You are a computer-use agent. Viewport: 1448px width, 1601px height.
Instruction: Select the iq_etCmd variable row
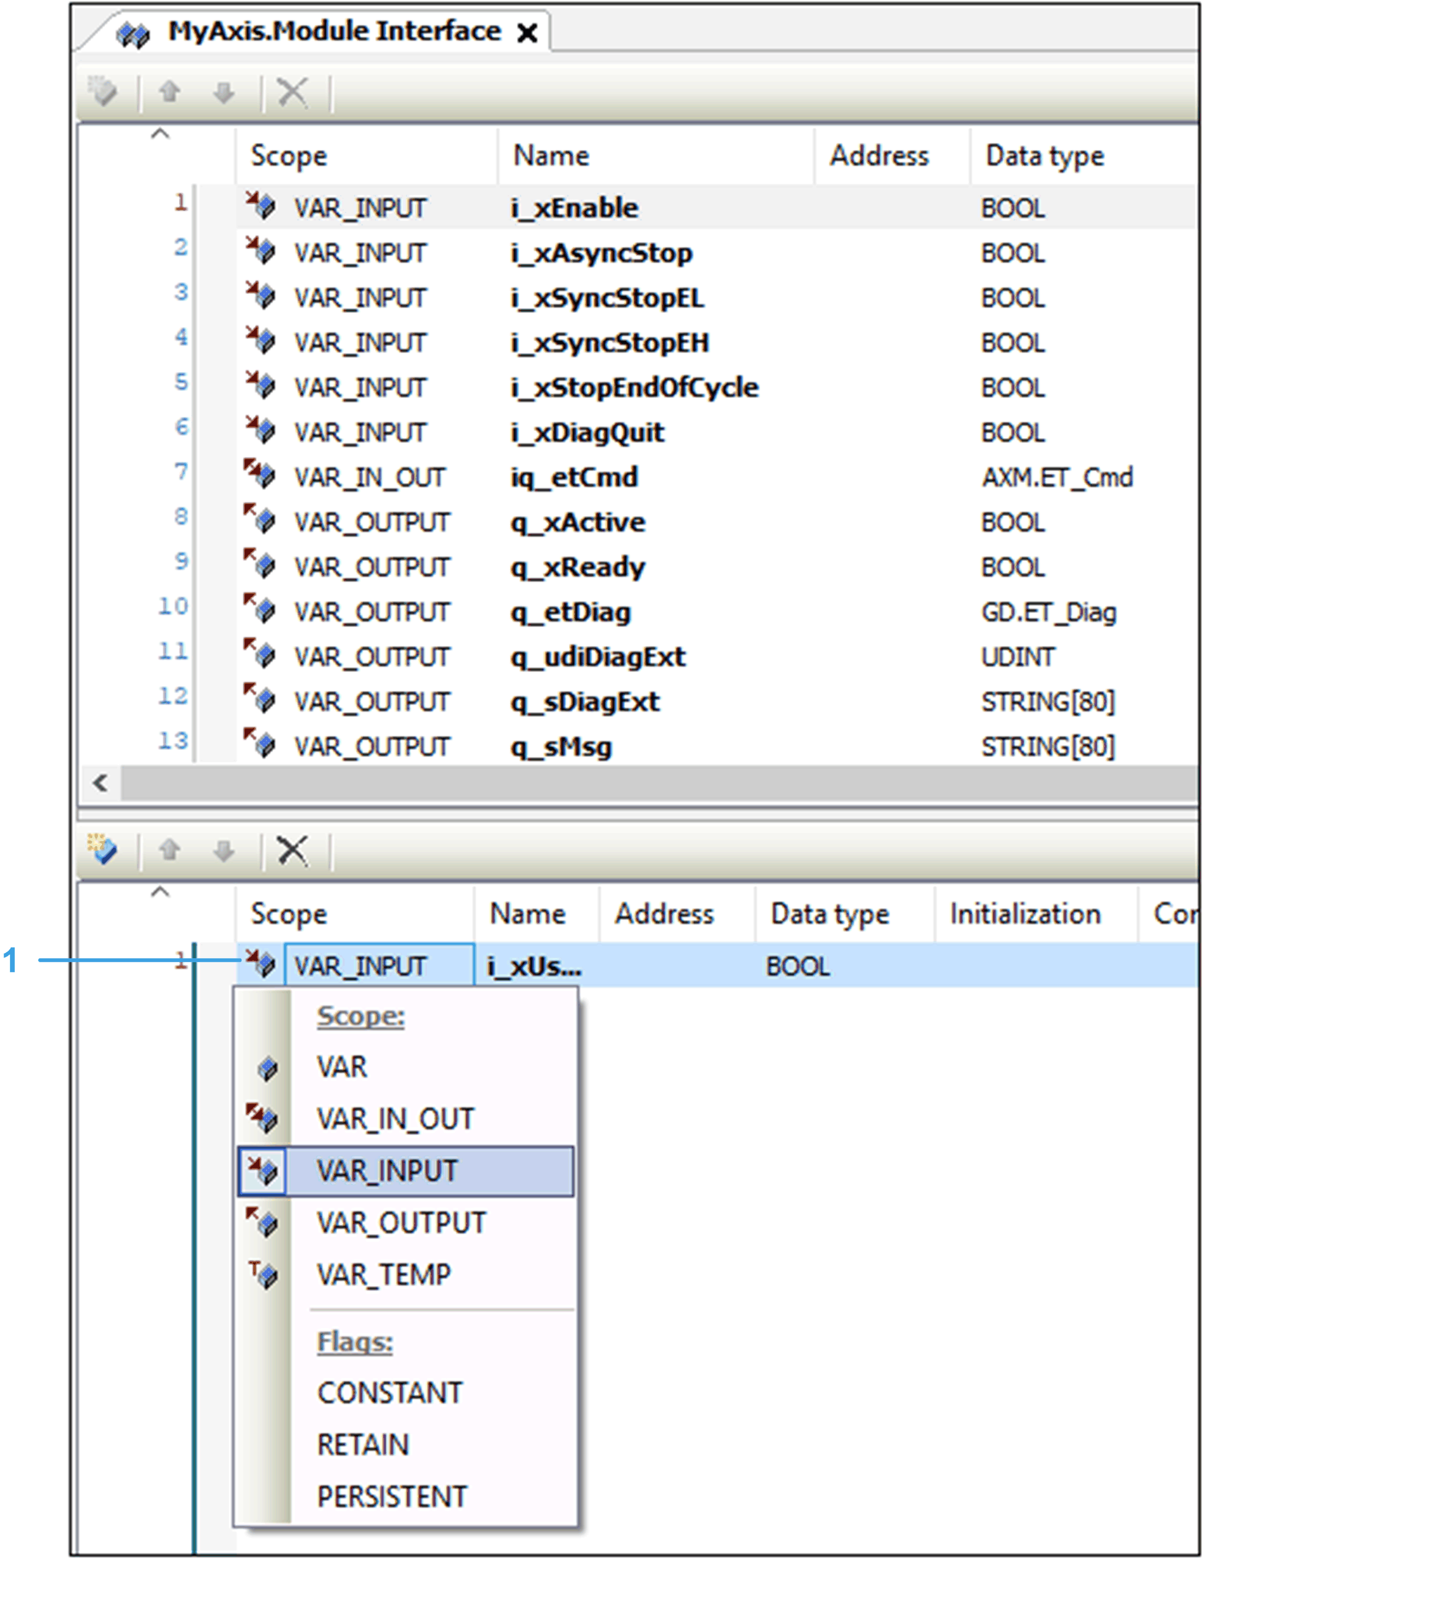tap(573, 477)
